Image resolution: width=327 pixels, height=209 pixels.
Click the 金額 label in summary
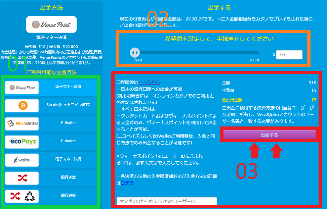[x=226, y=83]
